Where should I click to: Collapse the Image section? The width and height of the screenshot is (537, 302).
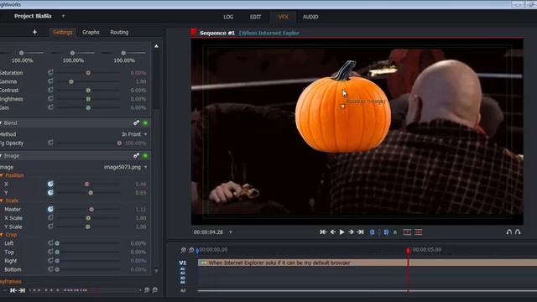pos(1,156)
